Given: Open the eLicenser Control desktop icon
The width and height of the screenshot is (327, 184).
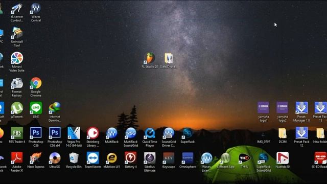Looking at the screenshot, I should click(17, 9).
